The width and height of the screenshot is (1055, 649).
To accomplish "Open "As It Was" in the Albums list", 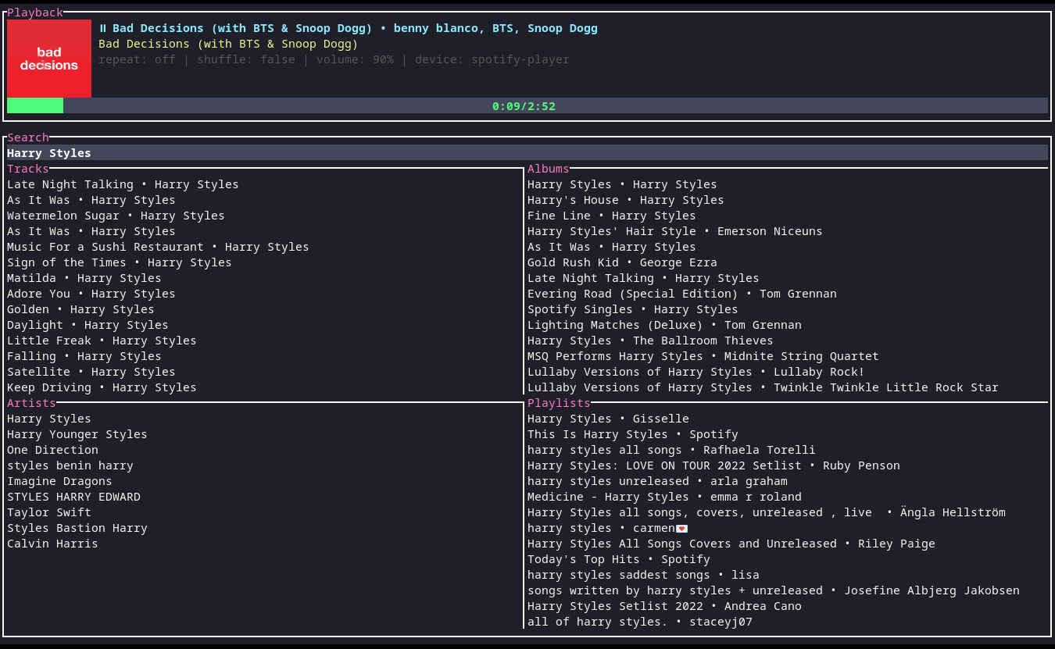I will click(612, 247).
